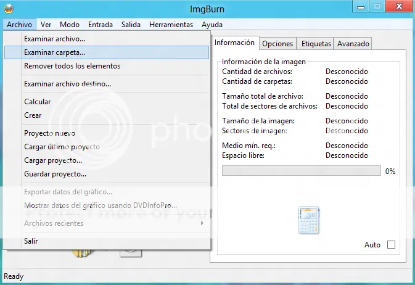Choose Cargar proyecto... entry

[107, 160]
